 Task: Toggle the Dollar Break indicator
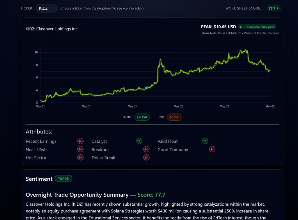(x=146, y=157)
